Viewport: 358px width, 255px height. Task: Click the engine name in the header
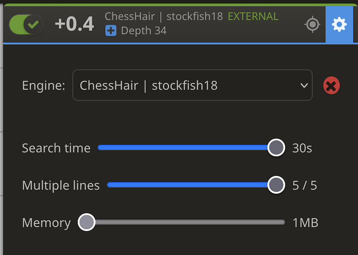tap(163, 17)
